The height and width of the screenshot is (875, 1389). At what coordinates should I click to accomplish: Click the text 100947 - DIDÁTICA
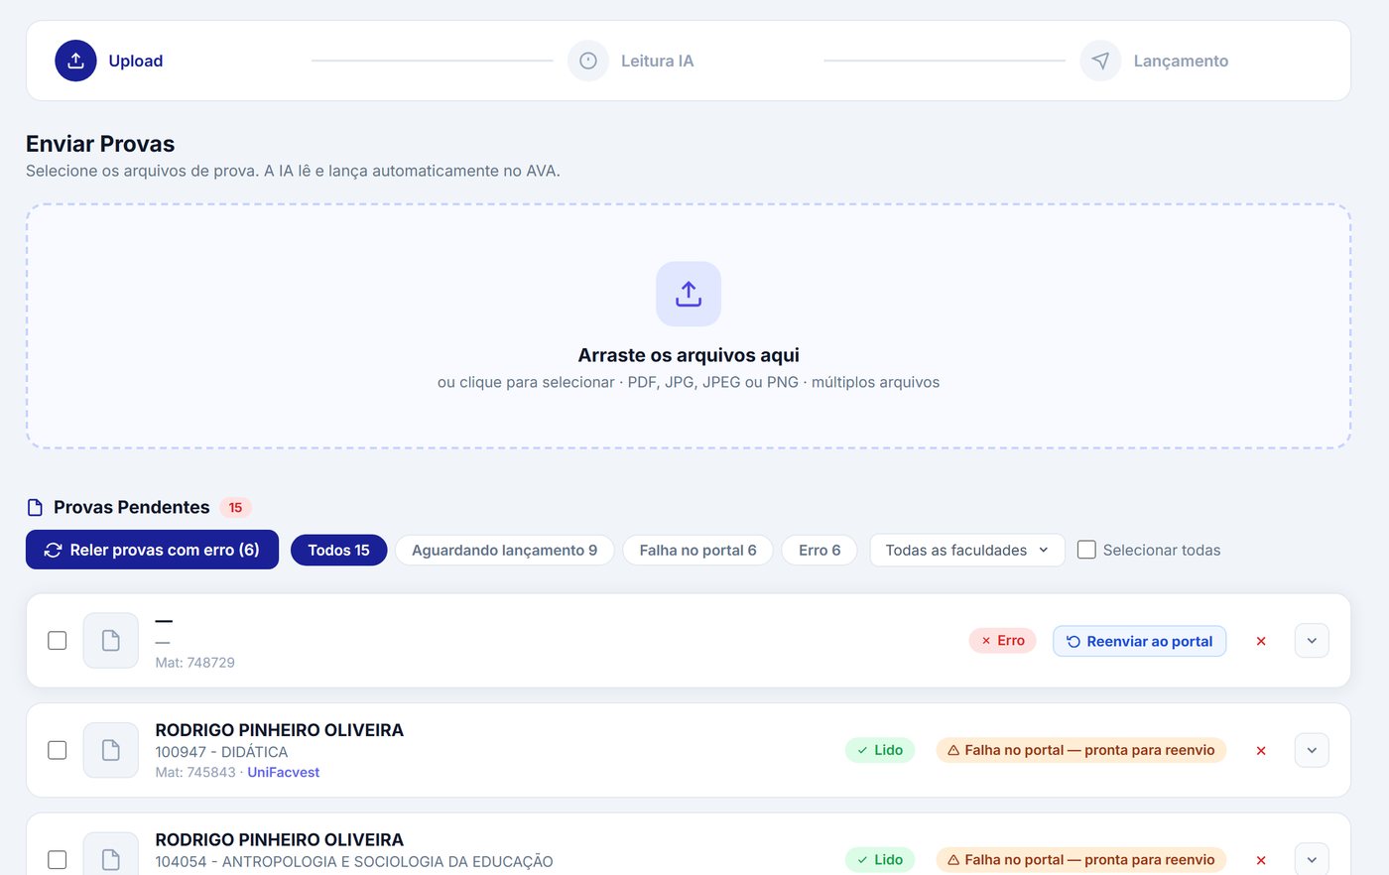[221, 752]
